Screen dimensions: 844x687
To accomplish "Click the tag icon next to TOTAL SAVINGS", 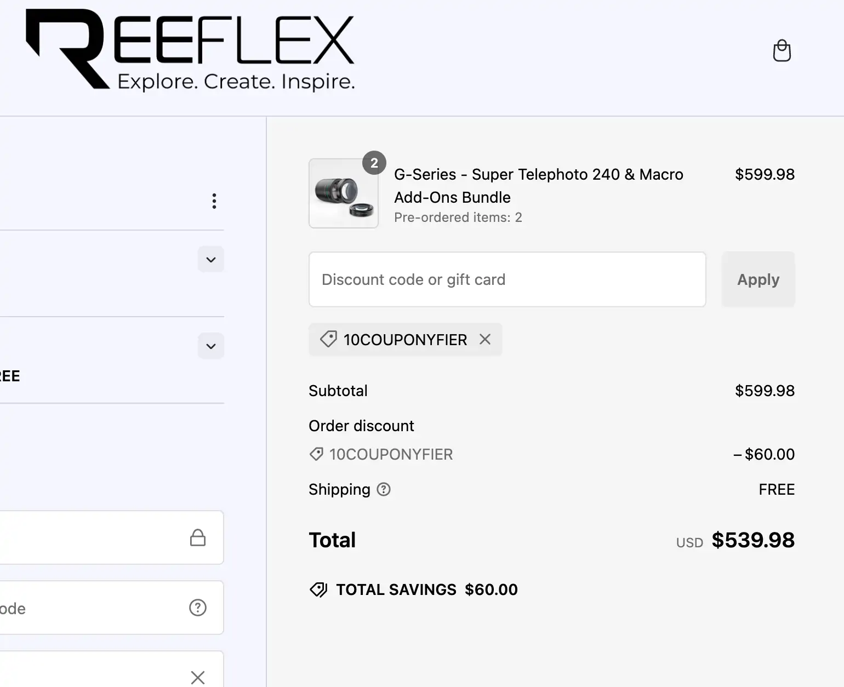I will coord(318,589).
